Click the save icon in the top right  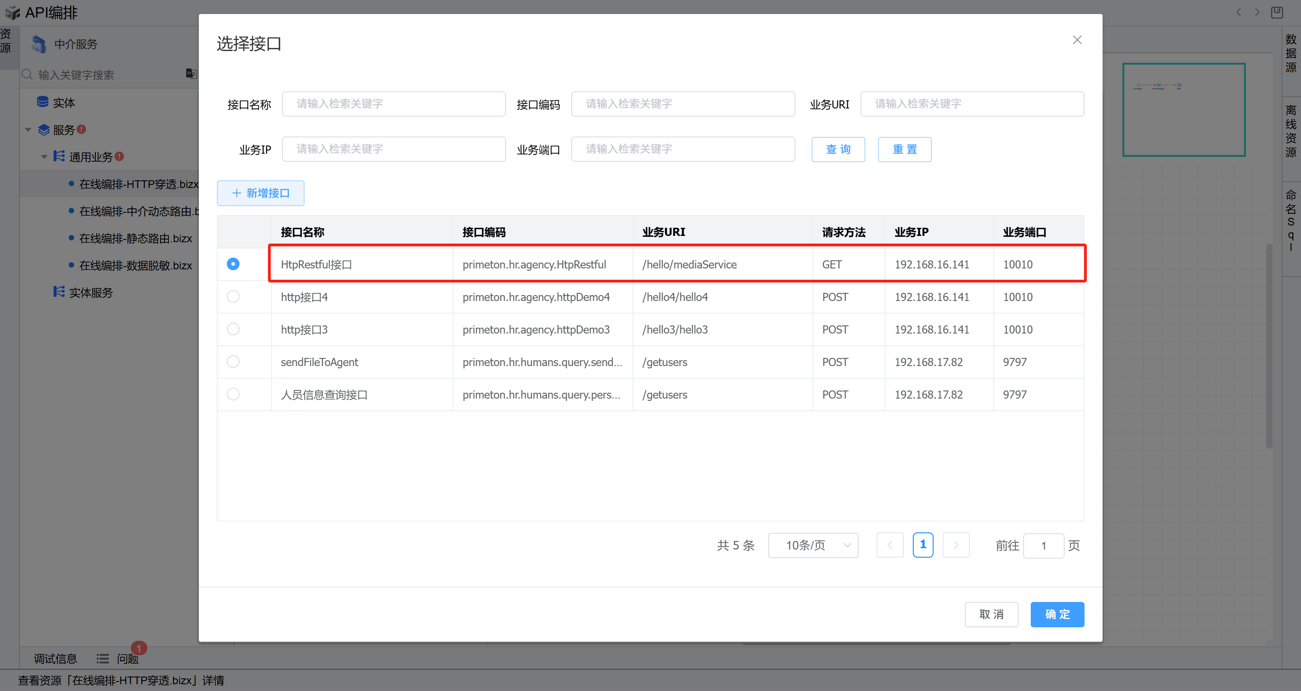pos(1277,12)
